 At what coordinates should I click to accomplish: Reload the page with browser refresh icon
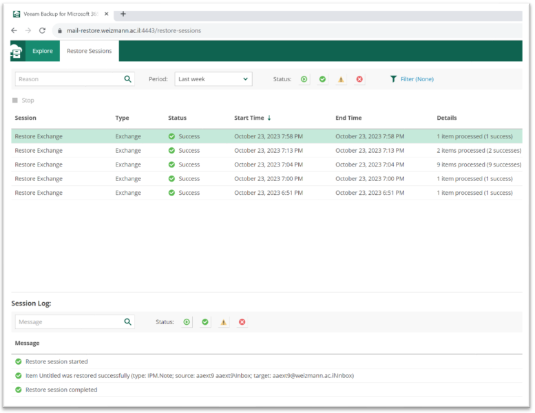[43, 30]
